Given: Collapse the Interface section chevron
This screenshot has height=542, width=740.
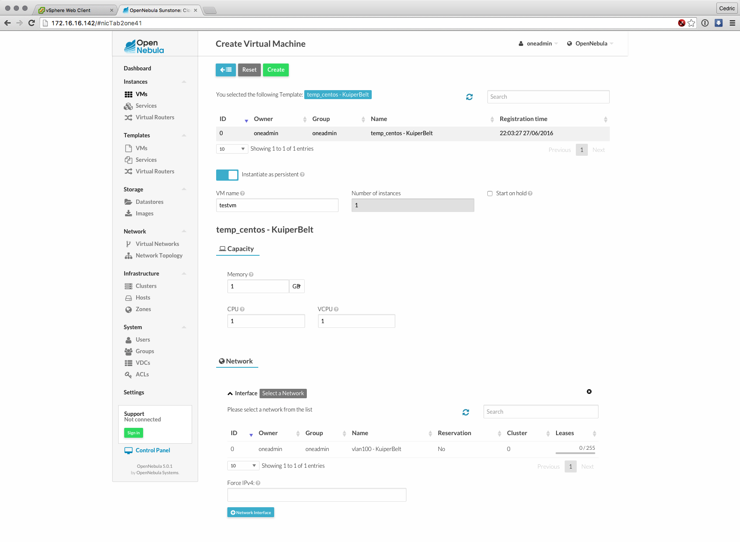Looking at the screenshot, I should (x=230, y=394).
